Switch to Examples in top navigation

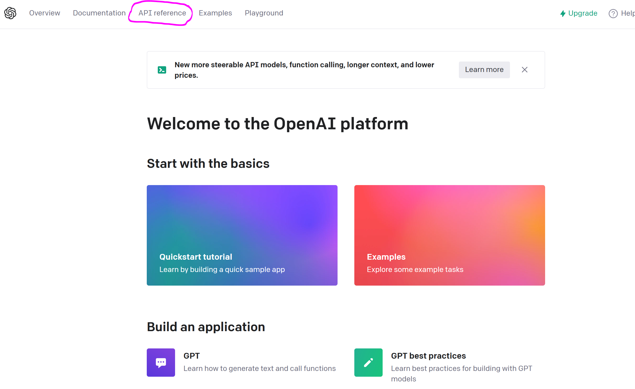[215, 13]
